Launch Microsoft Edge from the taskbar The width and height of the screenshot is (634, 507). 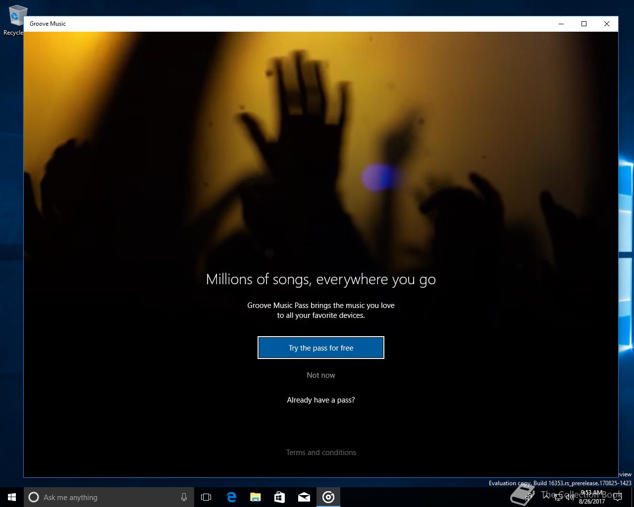point(231,497)
